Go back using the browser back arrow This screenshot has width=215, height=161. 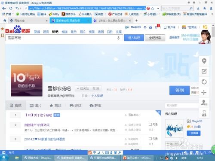4,8
